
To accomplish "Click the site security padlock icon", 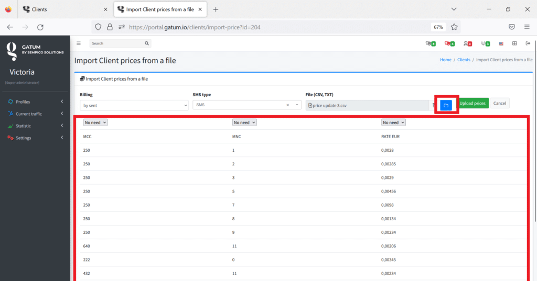I will point(110,27).
